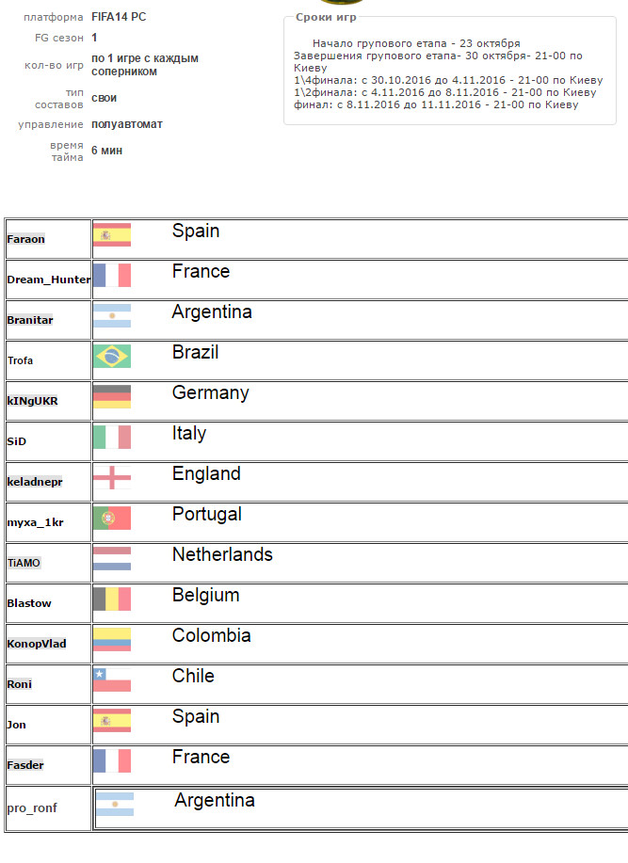This screenshot has width=628, height=863.
Task: Open Dream_Hunter player profile link
Action: point(48,280)
